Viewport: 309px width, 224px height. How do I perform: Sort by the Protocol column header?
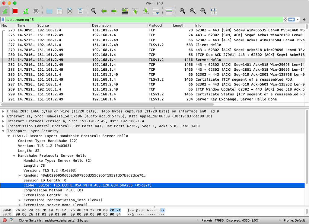159,25
